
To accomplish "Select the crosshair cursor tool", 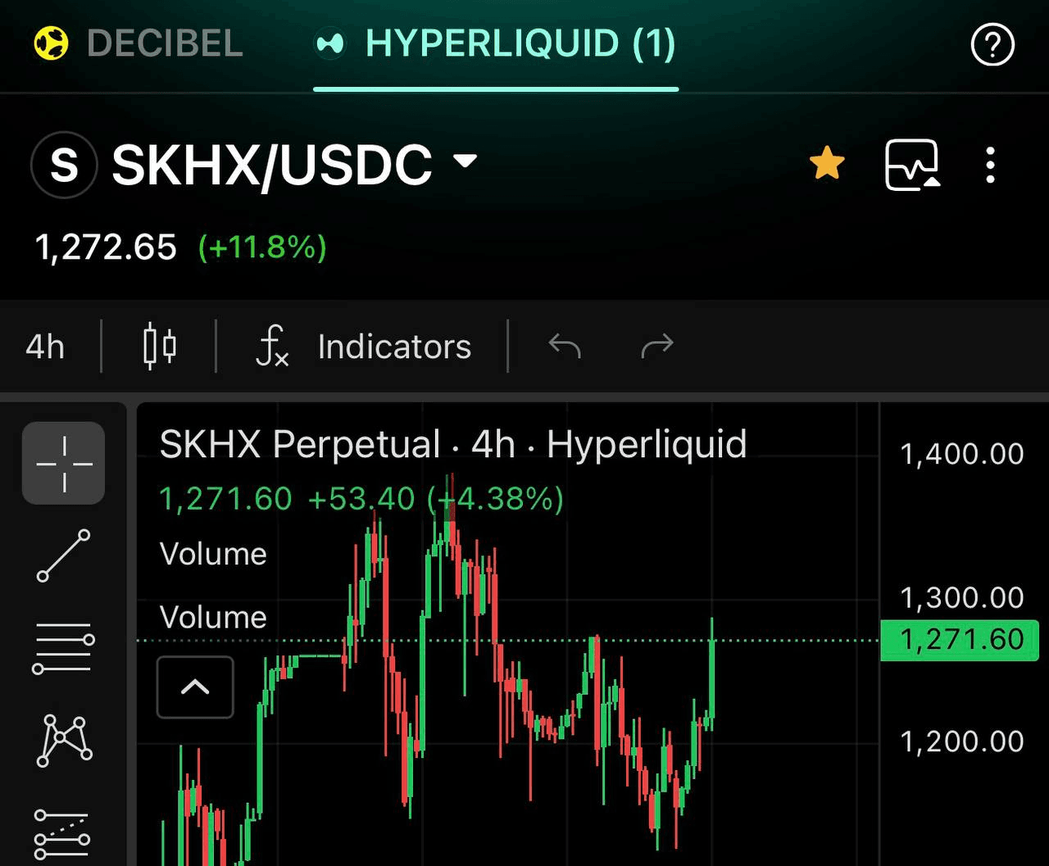I will point(64,463).
